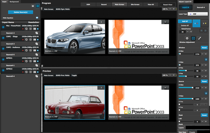
Task: Click sync icon on CAM2 - Audience input
Action: tap(26, 50)
